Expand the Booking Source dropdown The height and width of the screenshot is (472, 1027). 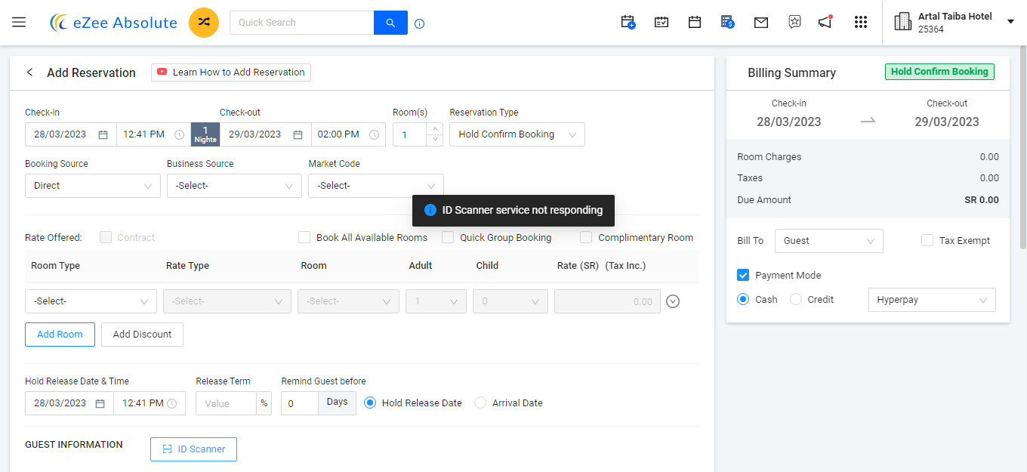(x=92, y=186)
